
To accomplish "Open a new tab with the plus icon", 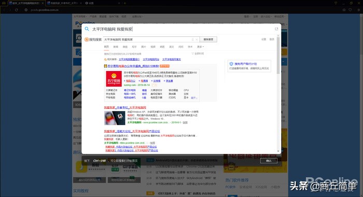I will click(x=125, y=3).
